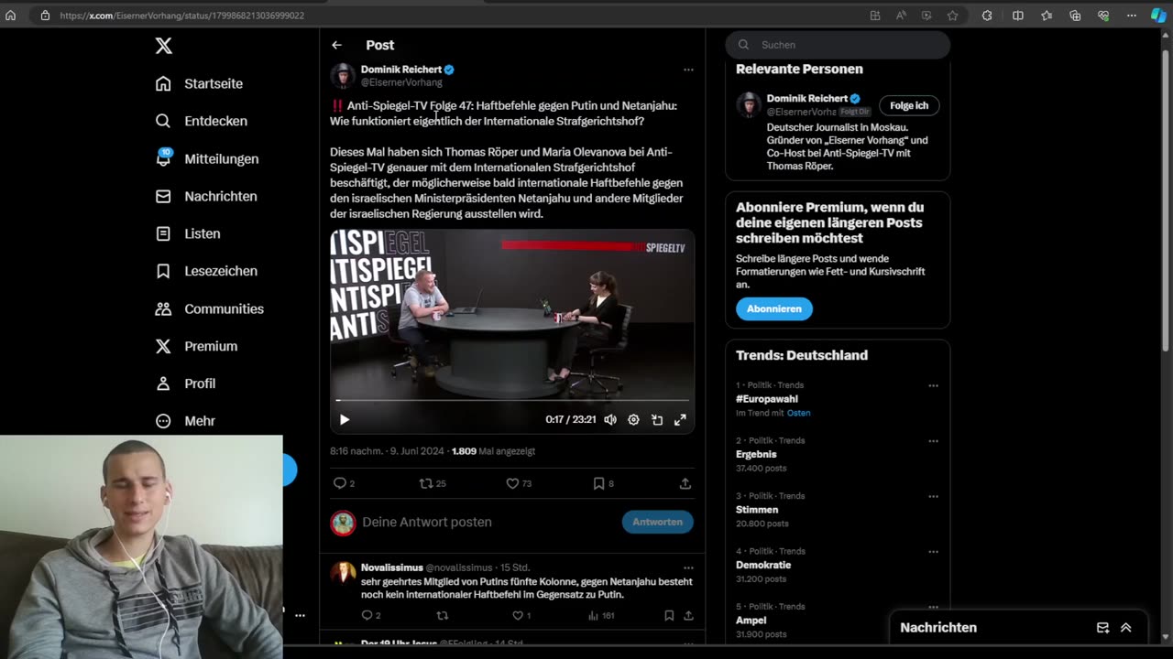This screenshot has width=1173, height=659.
Task: Toggle picture-in-picture for video
Action: pyautogui.click(x=657, y=419)
